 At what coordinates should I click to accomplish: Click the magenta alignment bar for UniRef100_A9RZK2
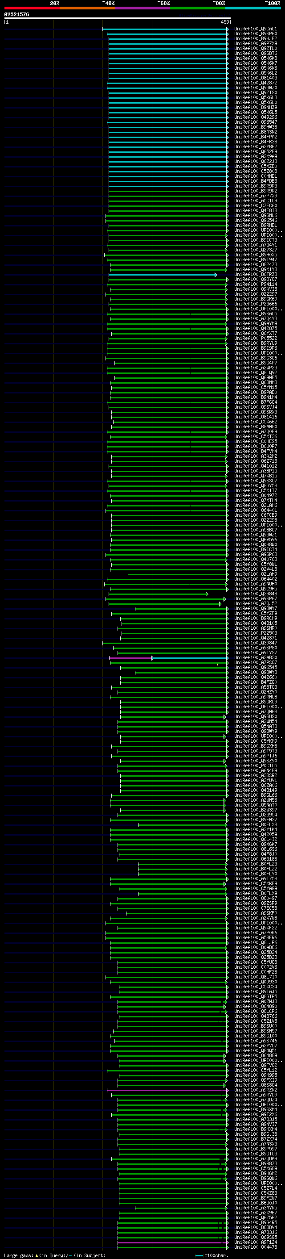coord(167,1090)
